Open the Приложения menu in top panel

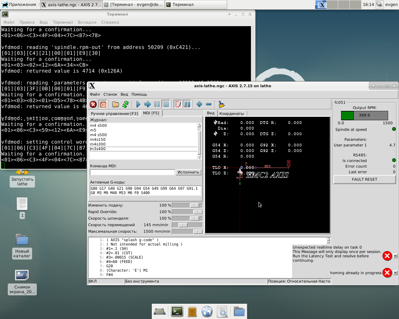(19, 5)
